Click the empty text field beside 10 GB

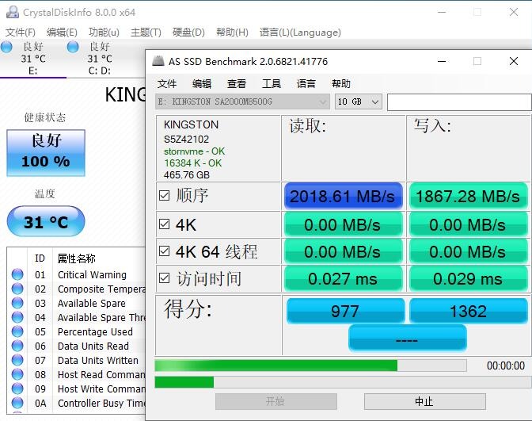pyautogui.click(x=459, y=102)
